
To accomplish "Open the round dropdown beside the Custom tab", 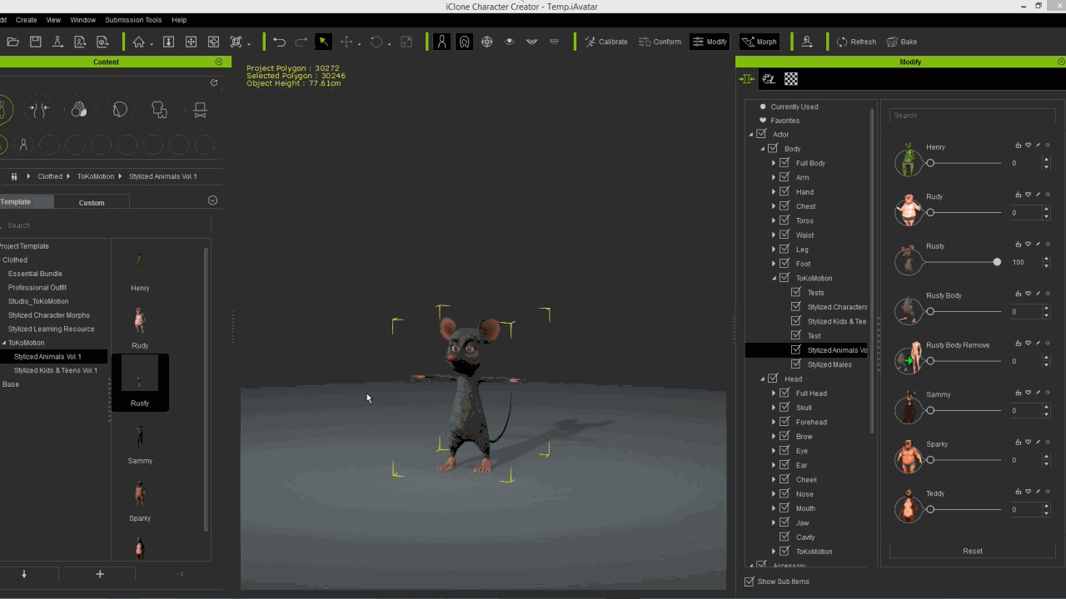I will [212, 200].
